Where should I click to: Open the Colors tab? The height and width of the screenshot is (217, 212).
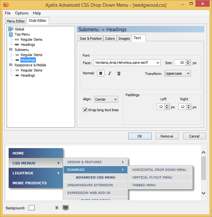110,38
